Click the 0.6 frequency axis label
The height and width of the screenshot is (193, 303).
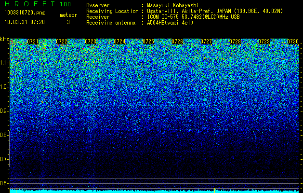point(4,183)
